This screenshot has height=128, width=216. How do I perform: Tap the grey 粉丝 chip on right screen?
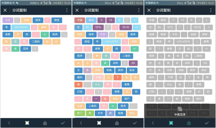(x=204, y=70)
